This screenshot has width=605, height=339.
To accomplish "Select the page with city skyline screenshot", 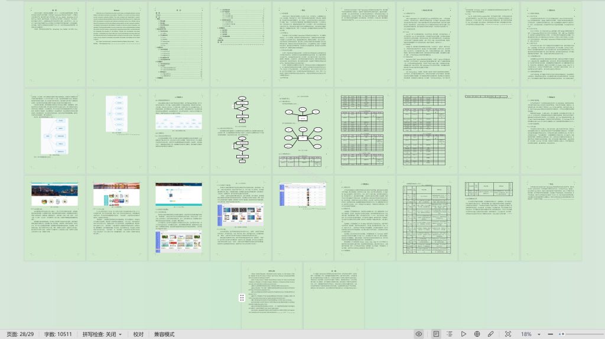I will click(x=54, y=218).
